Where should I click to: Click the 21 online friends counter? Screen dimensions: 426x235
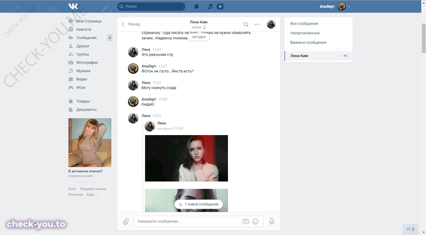click(x=411, y=229)
